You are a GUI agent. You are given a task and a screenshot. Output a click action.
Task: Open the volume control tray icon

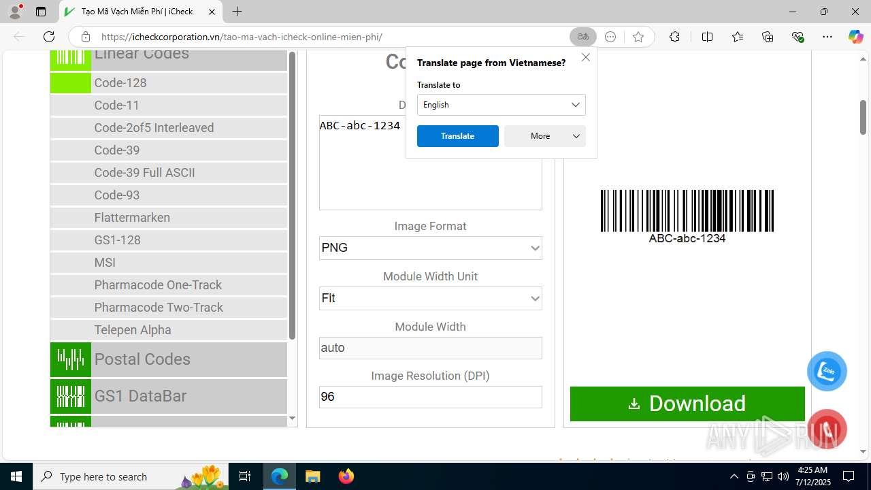pyautogui.click(x=783, y=476)
